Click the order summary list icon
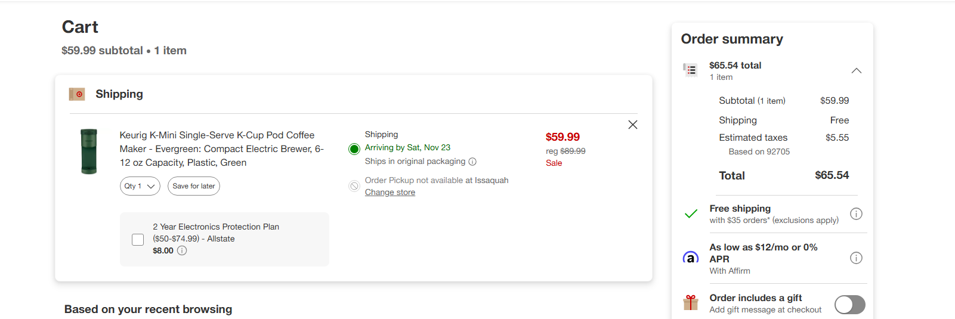The image size is (955, 319). coord(690,70)
